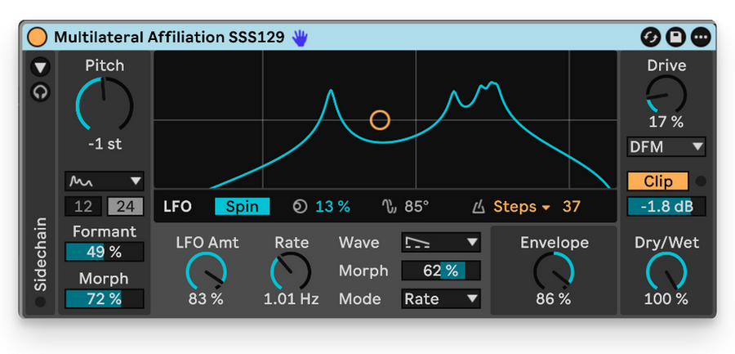Screen dimensions: 735x354
Task: Toggle the Sidechain indicator dot
Action: coord(40,302)
